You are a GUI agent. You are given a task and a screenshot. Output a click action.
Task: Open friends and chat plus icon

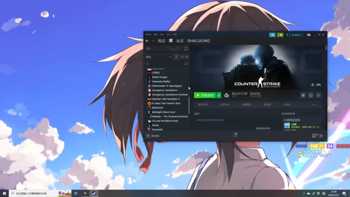[x=321, y=136]
